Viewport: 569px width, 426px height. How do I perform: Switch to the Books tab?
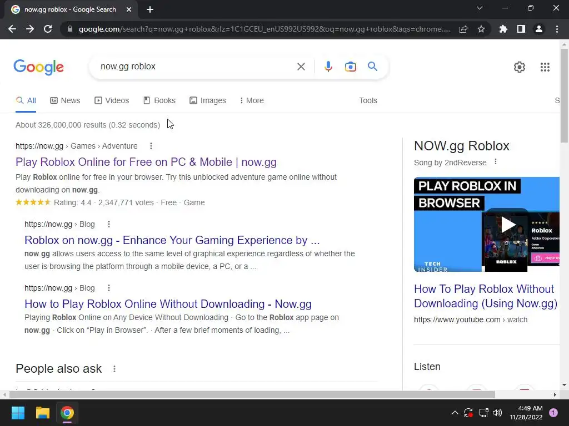[x=159, y=100]
